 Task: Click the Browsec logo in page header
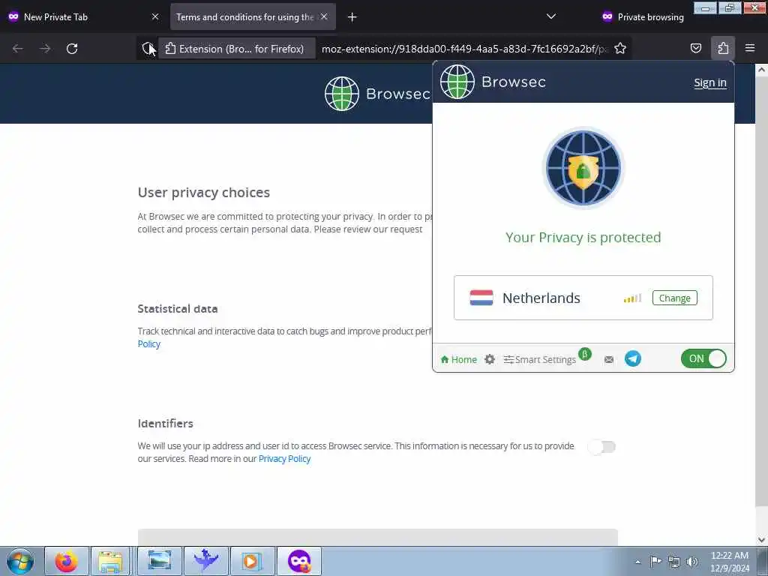tap(378, 94)
